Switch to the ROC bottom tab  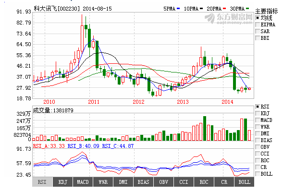coord(204,182)
